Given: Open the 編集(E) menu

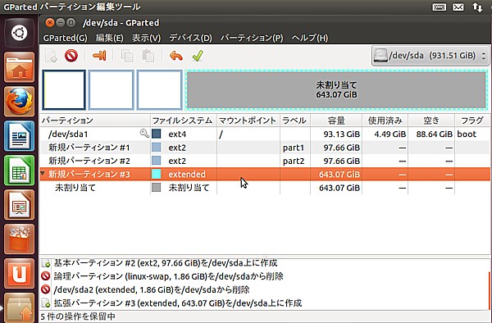Looking at the screenshot, I should [x=110, y=38].
